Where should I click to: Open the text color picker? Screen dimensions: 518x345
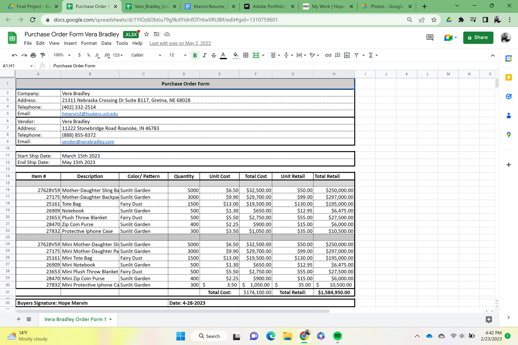[x=223, y=55]
